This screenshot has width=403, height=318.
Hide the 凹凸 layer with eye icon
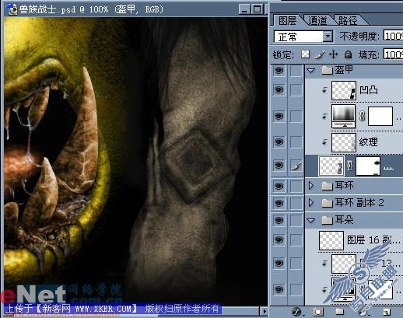(x=279, y=90)
